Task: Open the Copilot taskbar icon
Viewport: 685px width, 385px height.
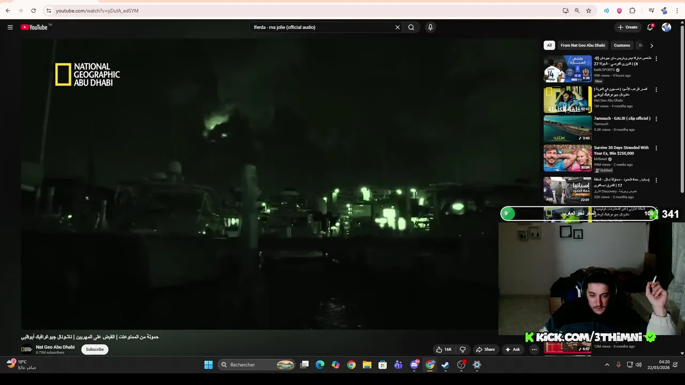Action: tap(336, 365)
